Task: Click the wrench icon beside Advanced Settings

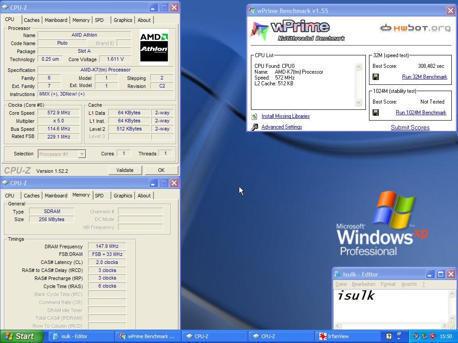Action: (254, 127)
